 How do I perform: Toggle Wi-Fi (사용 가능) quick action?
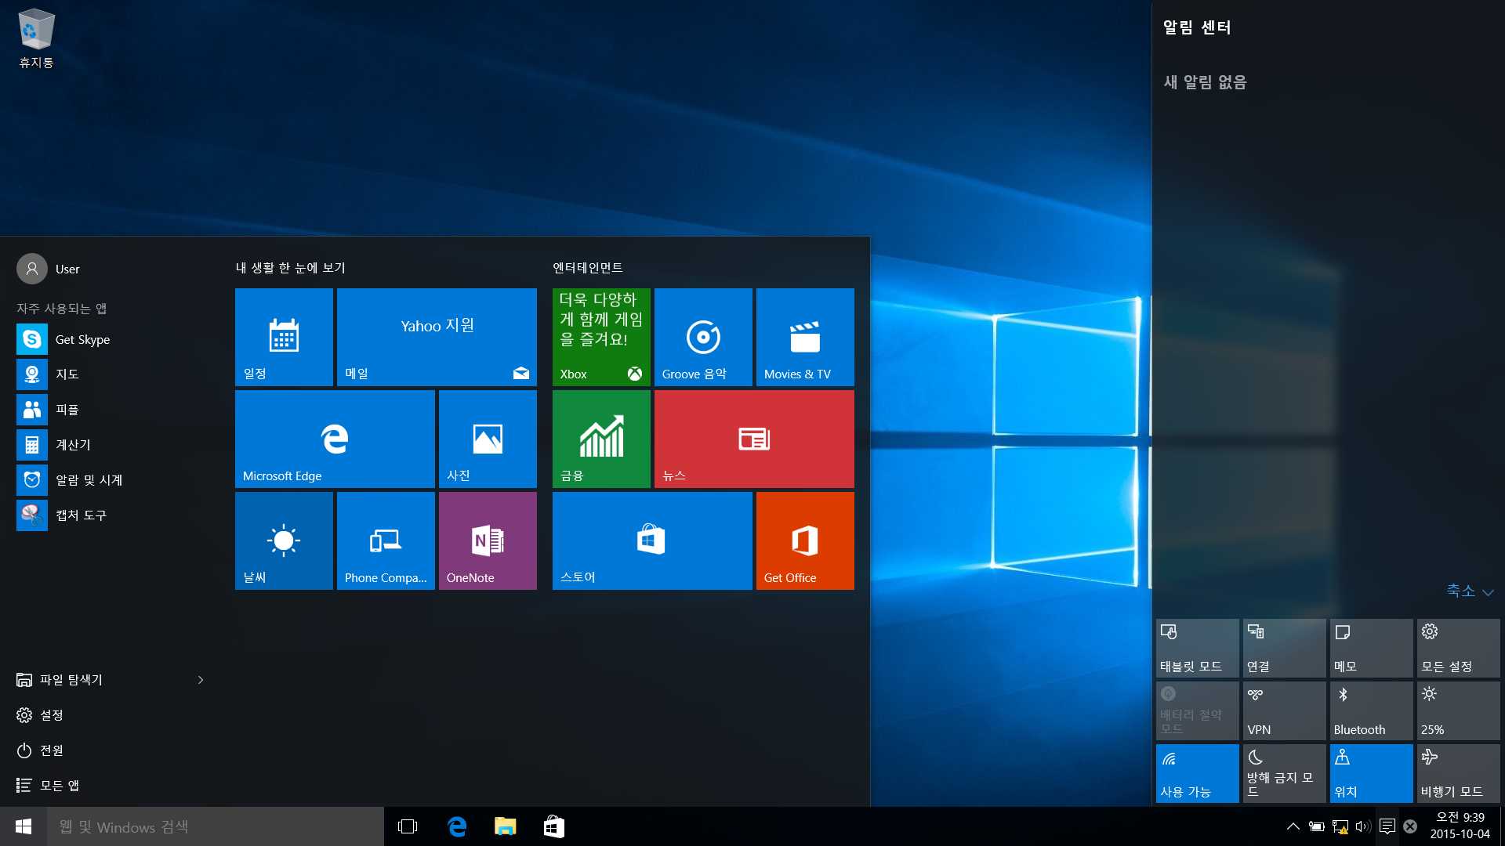(x=1197, y=773)
